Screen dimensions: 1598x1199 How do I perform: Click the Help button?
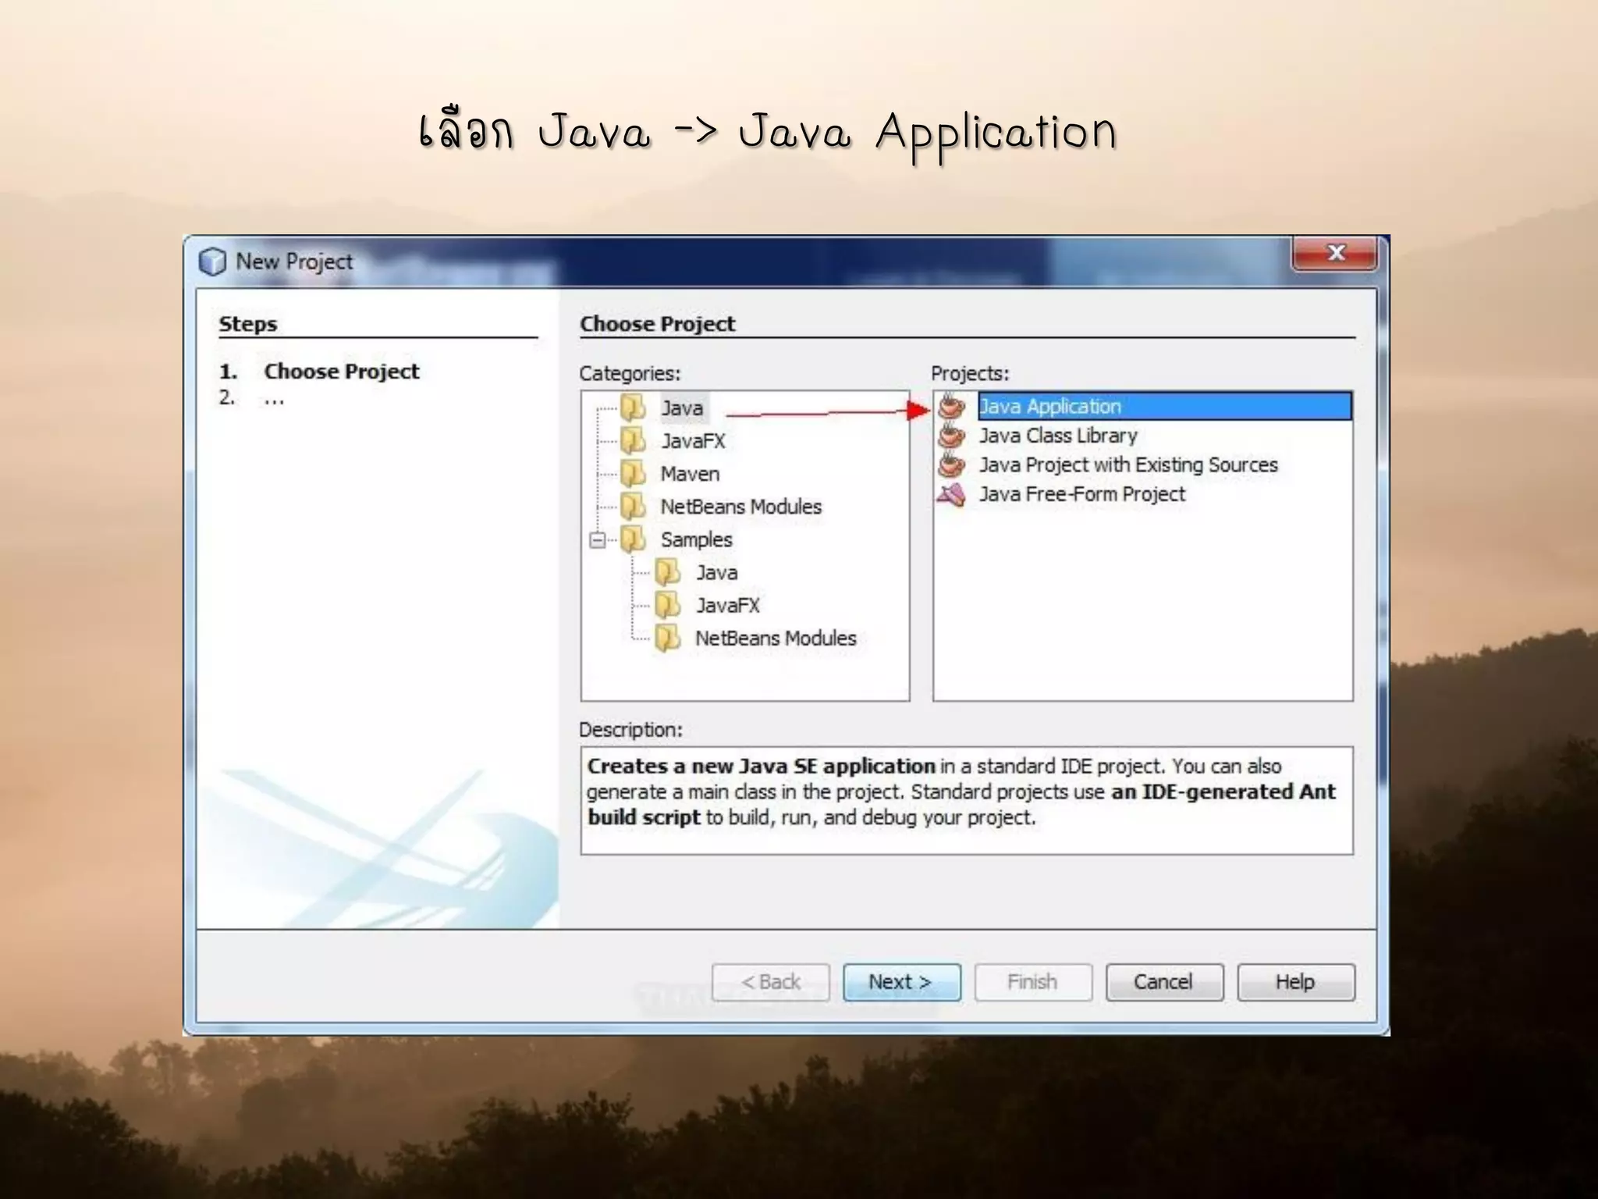[1296, 982]
